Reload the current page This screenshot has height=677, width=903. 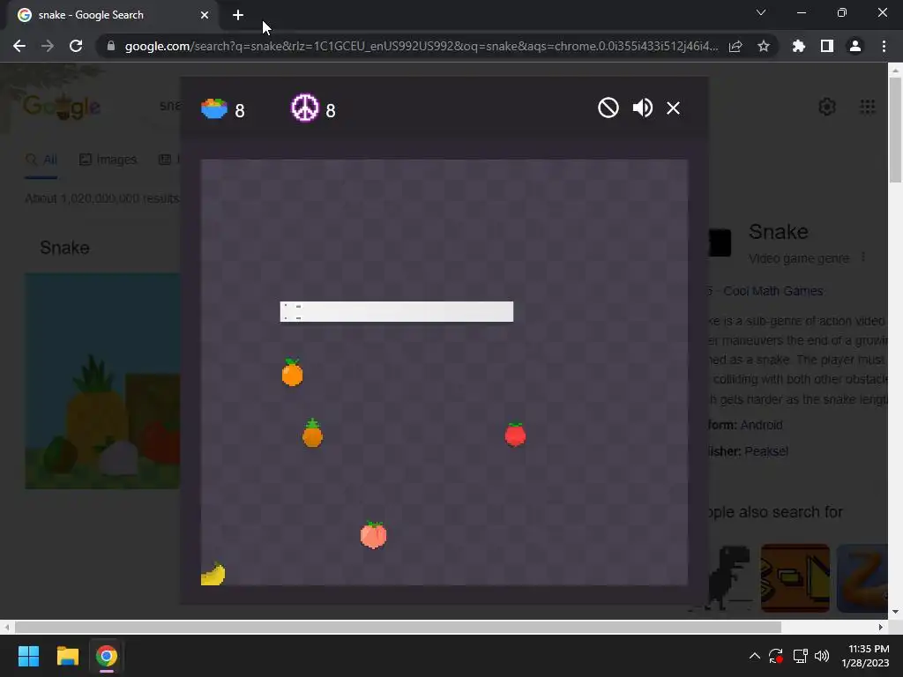coord(76,46)
